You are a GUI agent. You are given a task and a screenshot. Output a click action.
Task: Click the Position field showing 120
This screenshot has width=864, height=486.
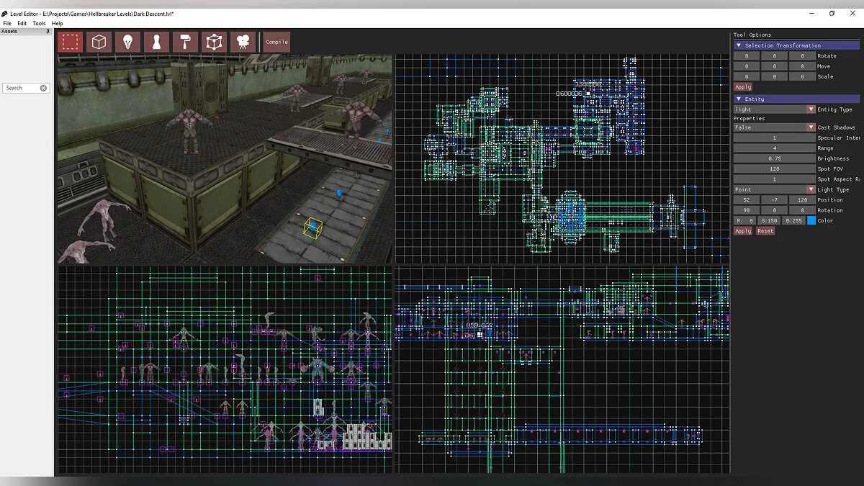[802, 199]
